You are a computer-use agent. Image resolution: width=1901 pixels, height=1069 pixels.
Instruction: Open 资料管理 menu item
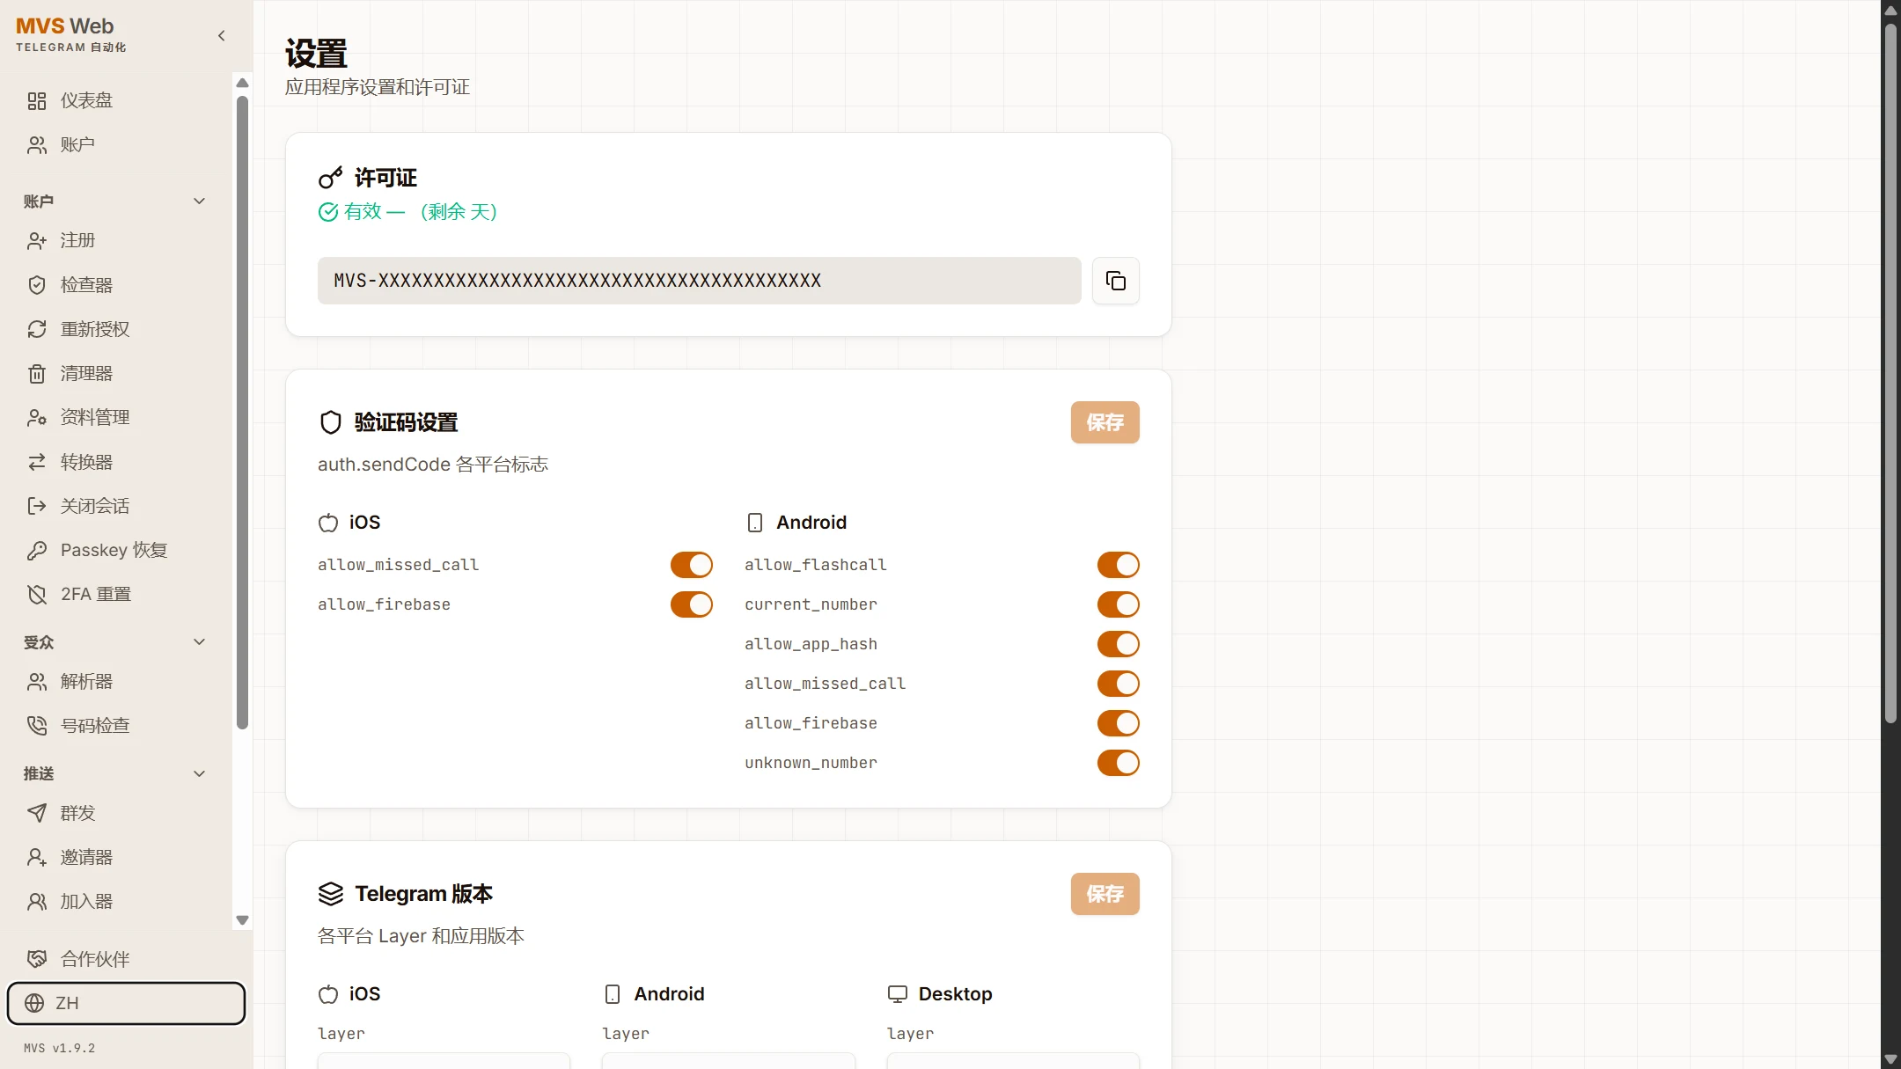[94, 418]
